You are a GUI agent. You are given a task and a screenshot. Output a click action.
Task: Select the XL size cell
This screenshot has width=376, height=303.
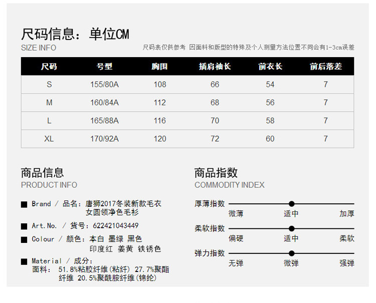pos(49,139)
